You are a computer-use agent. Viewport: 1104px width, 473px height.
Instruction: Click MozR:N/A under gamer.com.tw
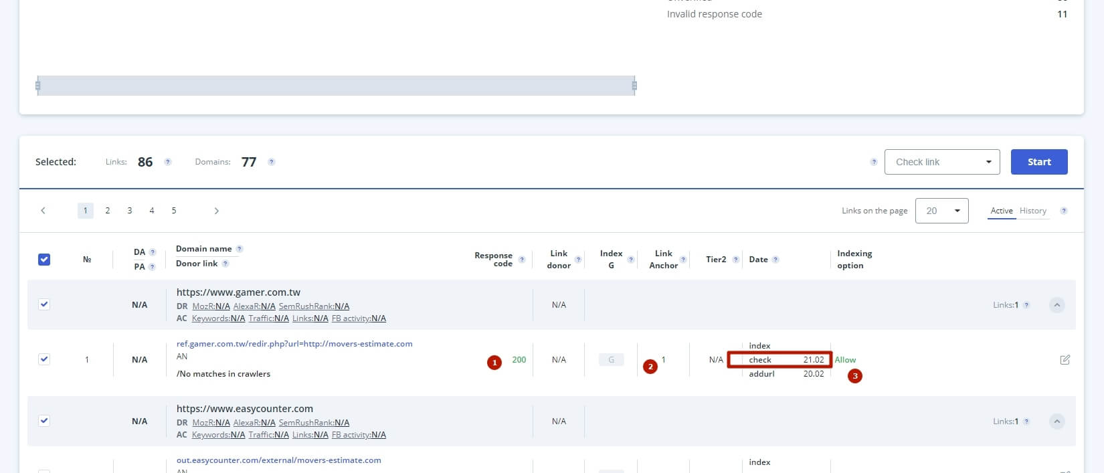tap(211, 306)
